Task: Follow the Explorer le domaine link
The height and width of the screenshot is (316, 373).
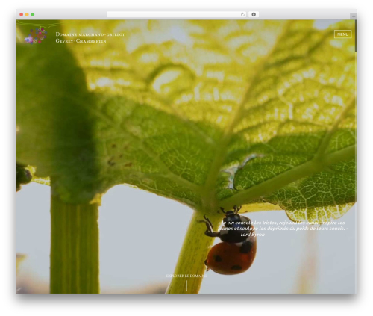Action: click(x=186, y=276)
